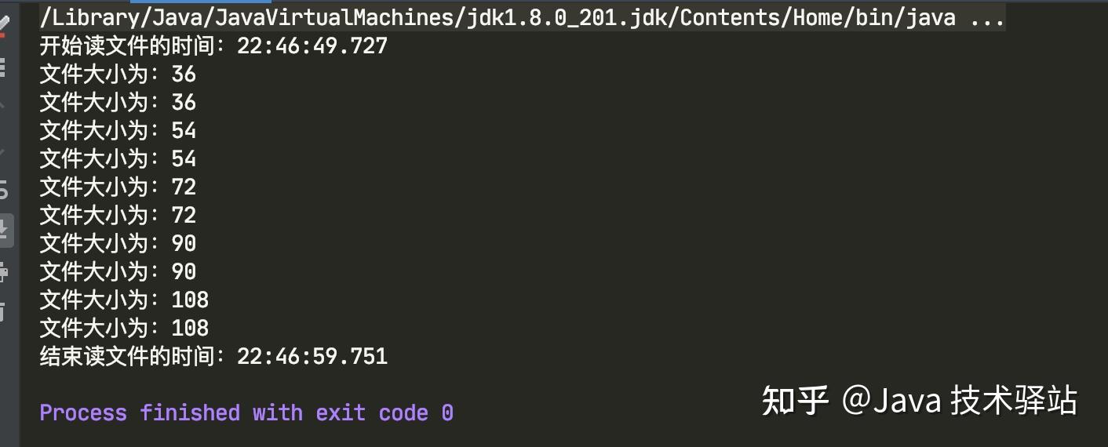Click the "Process finished with exit code 0" text
1108x447 pixels.
246,413
